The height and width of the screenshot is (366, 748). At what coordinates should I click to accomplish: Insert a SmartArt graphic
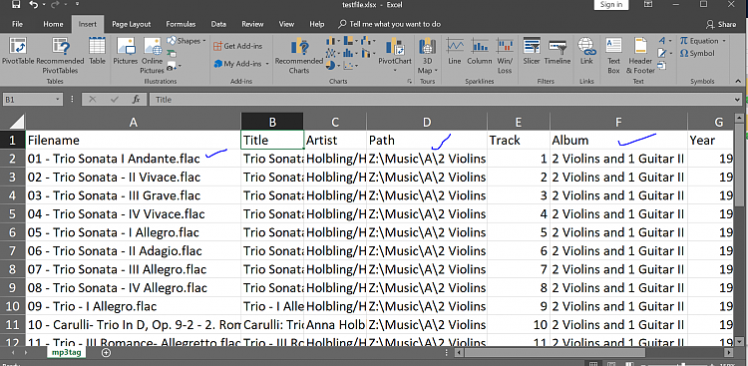(x=172, y=54)
